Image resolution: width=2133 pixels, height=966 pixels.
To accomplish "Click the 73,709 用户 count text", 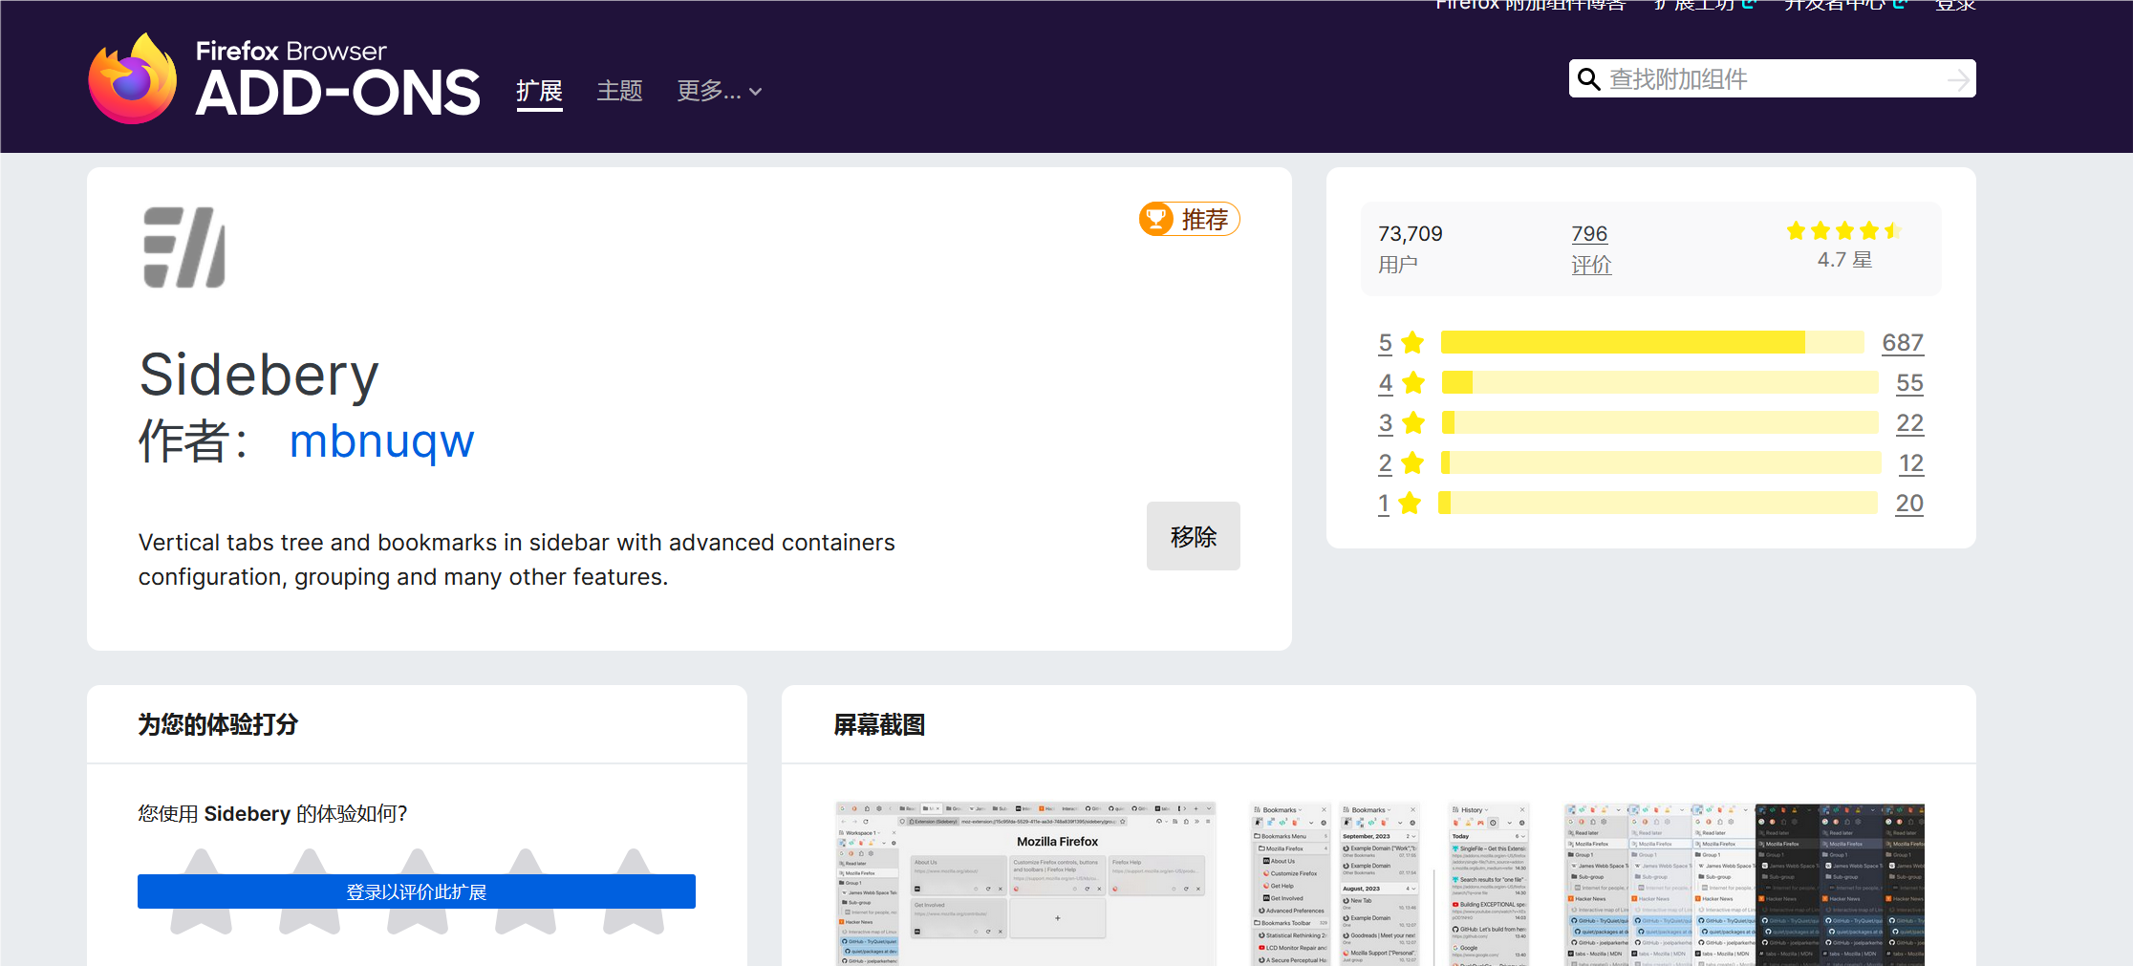I will pos(1411,248).
